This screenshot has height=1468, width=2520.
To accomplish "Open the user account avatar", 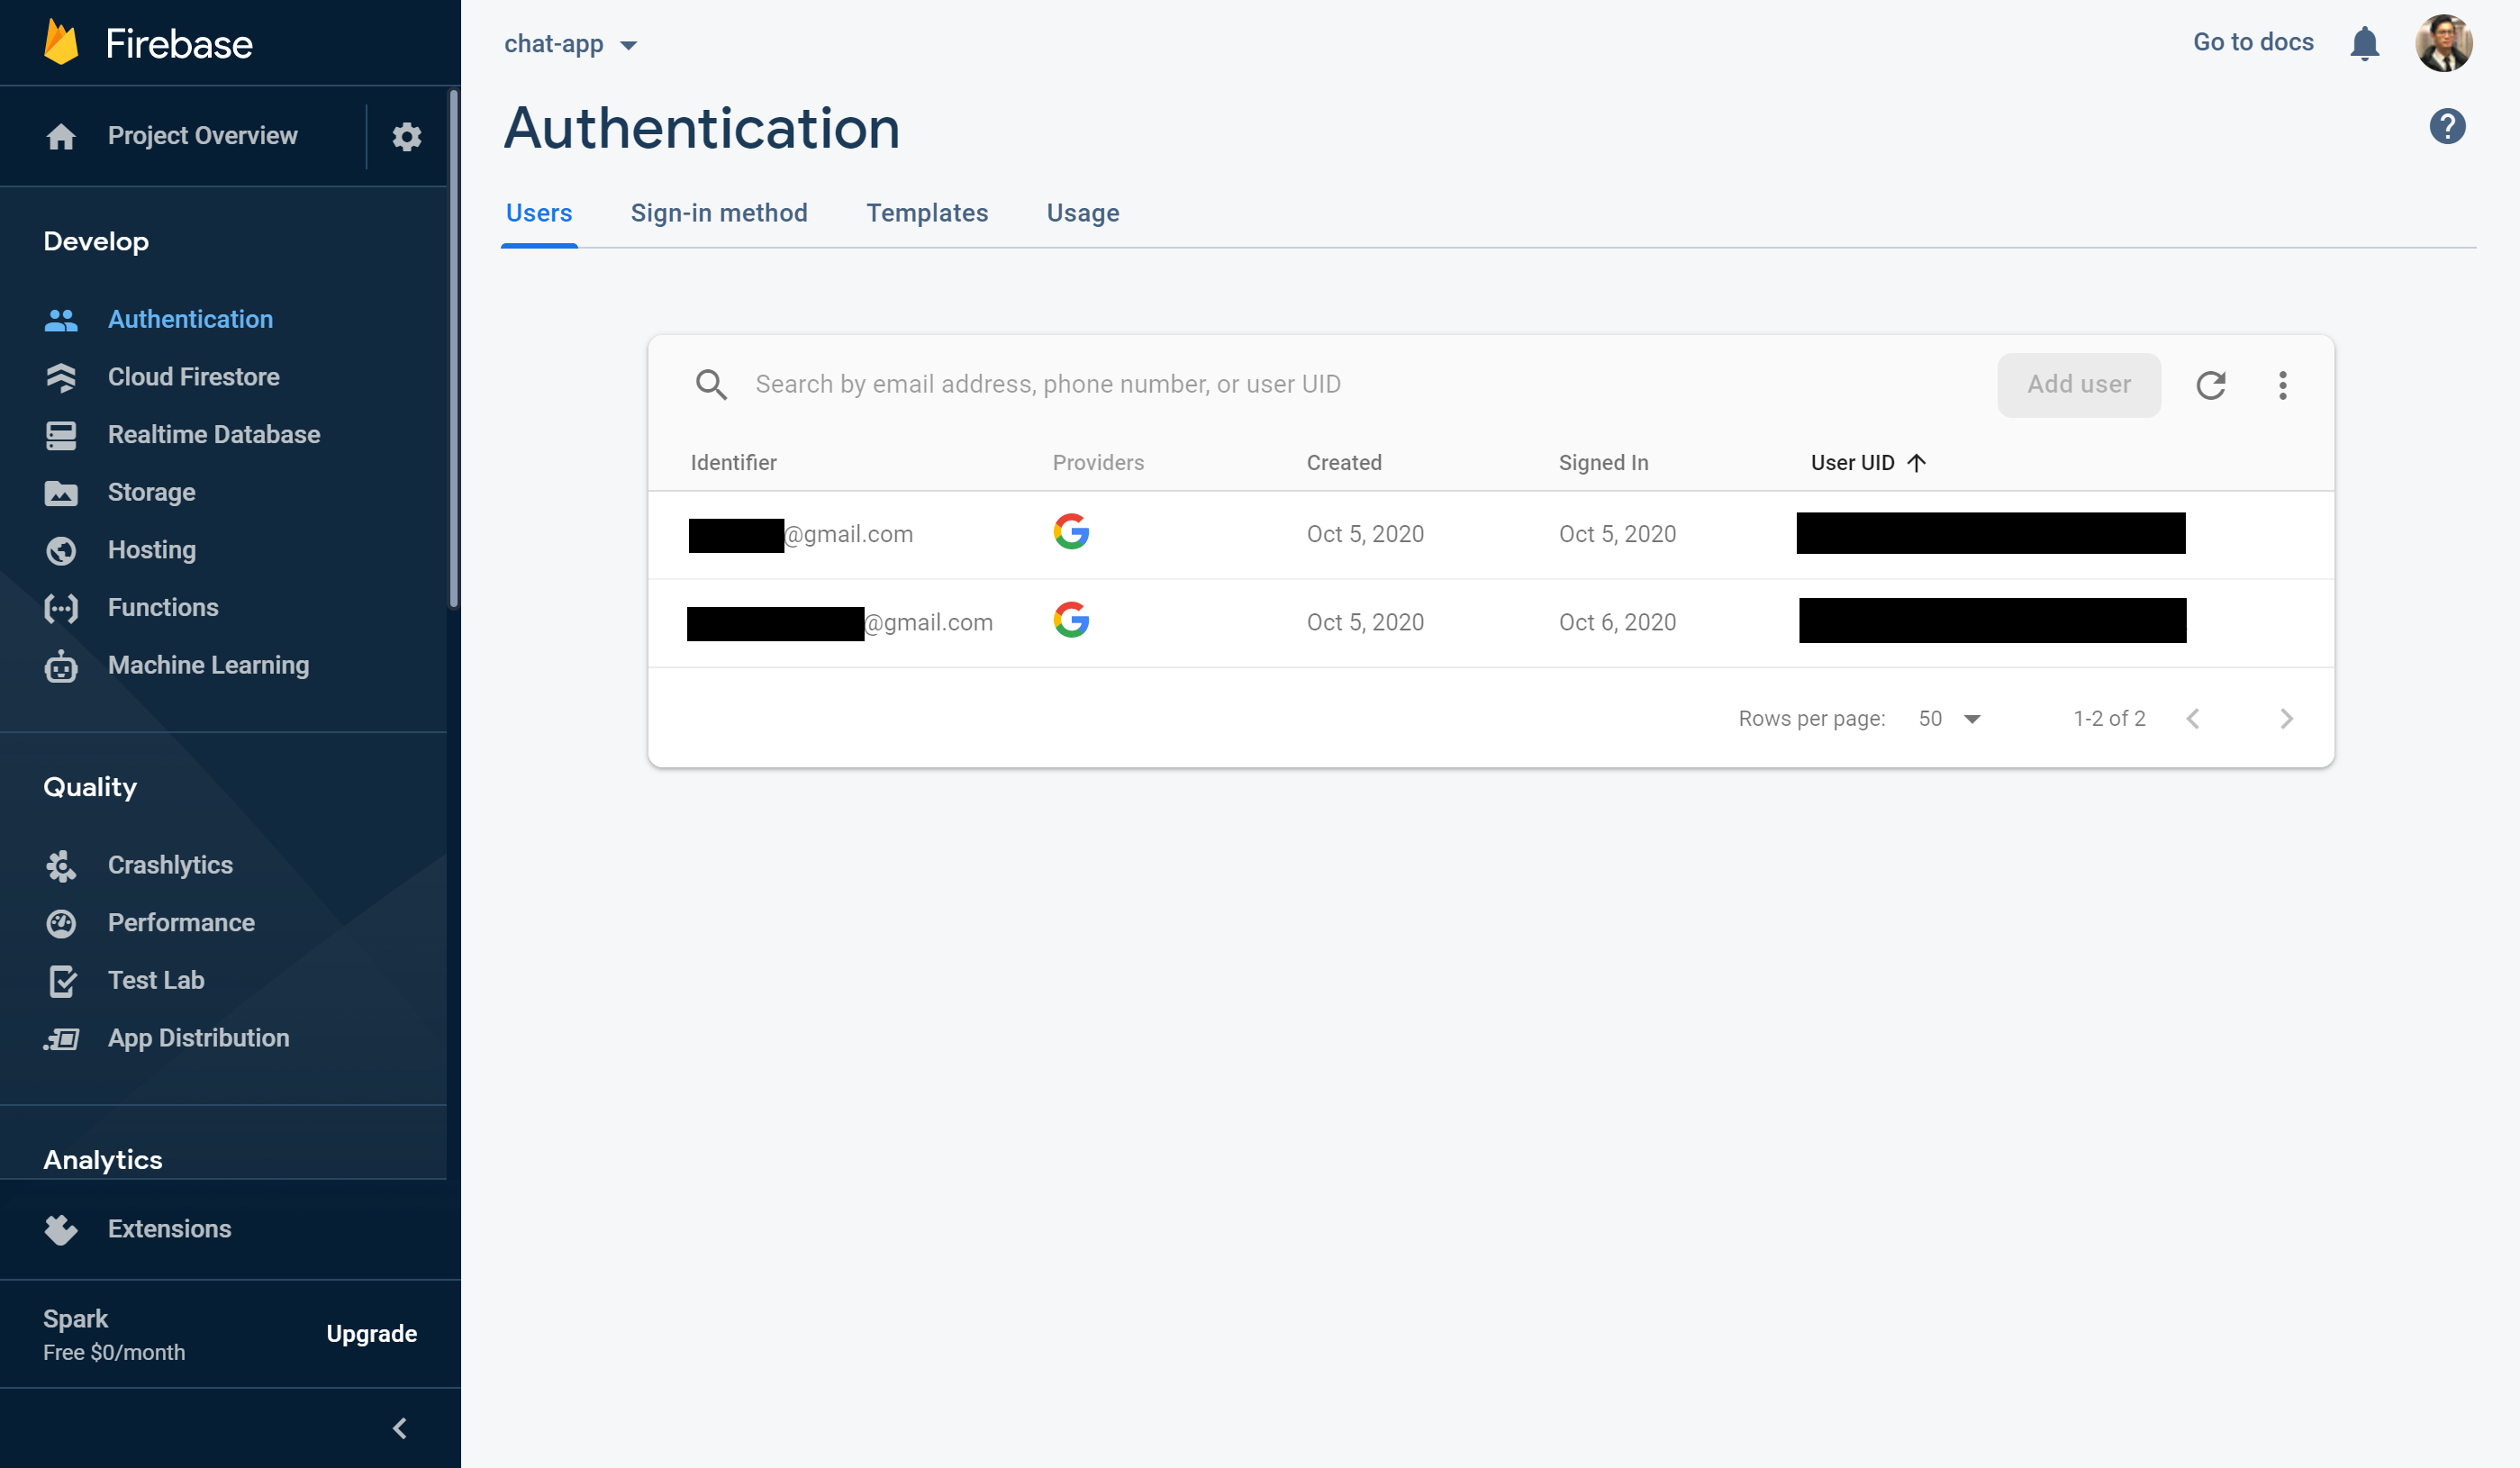I will coord(2443,43).
